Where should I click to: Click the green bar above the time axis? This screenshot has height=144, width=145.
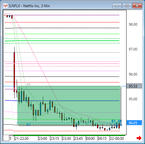click(69, 135)
